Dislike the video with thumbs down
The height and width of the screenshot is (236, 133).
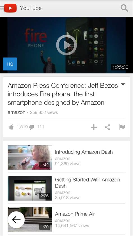[x=31, y=128]
